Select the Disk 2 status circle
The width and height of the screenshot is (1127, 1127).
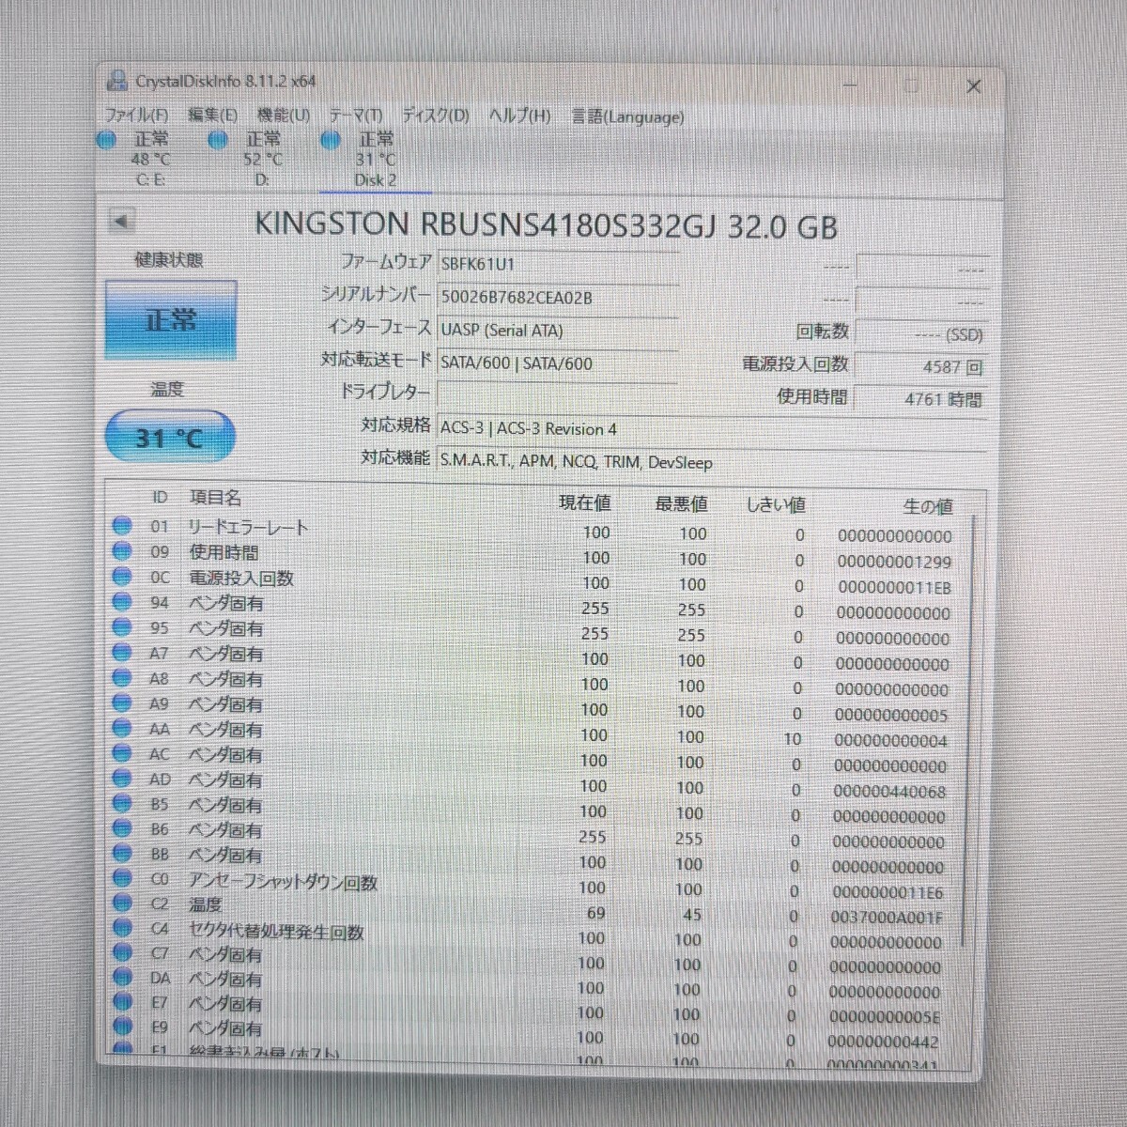pos(331,140)
